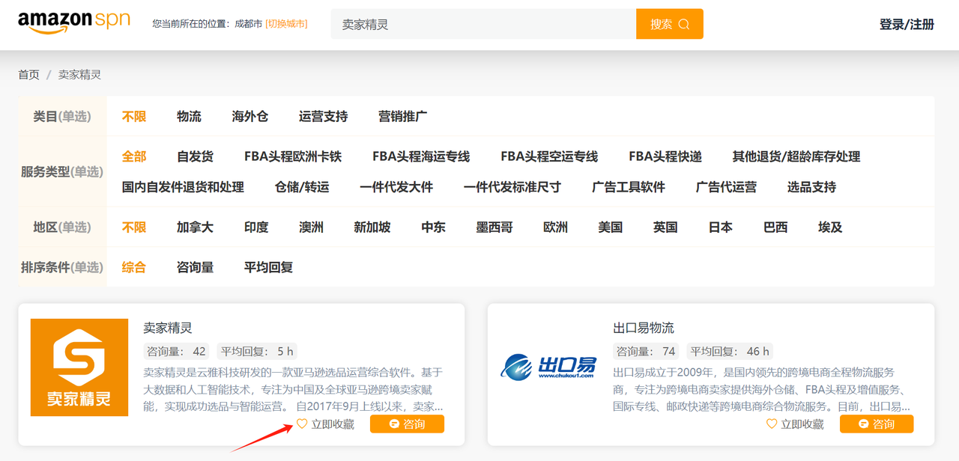The height and width of the screenshot is (461, 959).
Task: Click the 成都市 current location text
Action: pos(248,24)
